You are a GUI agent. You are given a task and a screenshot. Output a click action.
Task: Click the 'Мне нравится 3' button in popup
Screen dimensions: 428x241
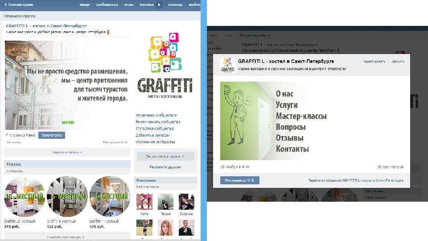(240, 180)
